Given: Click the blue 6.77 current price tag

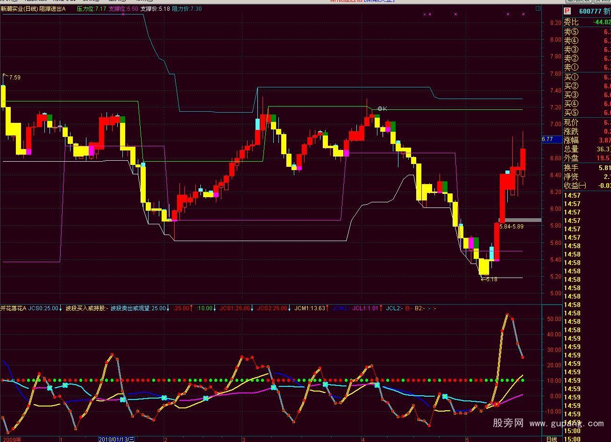Looking at the screenshot, I should point(547,139).
